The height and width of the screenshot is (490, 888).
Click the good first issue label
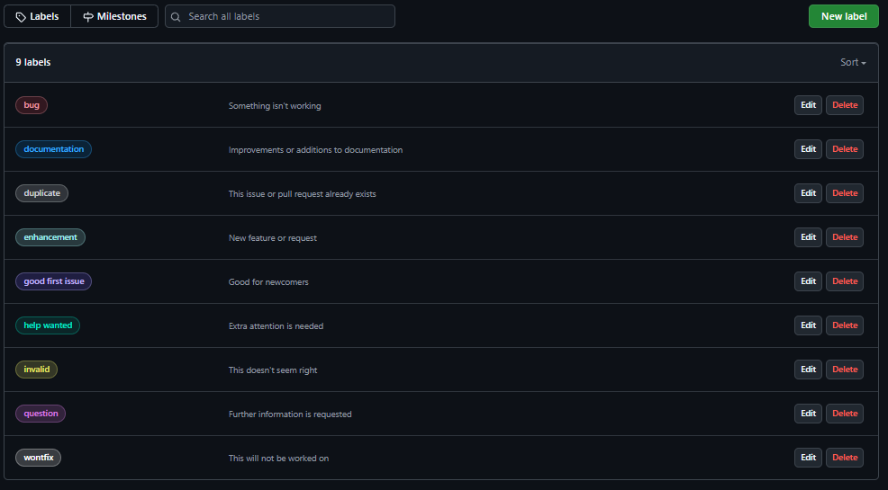tap(53, 281)
